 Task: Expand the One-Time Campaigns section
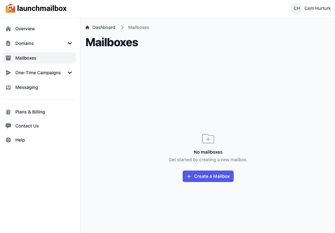click(70, 73)
